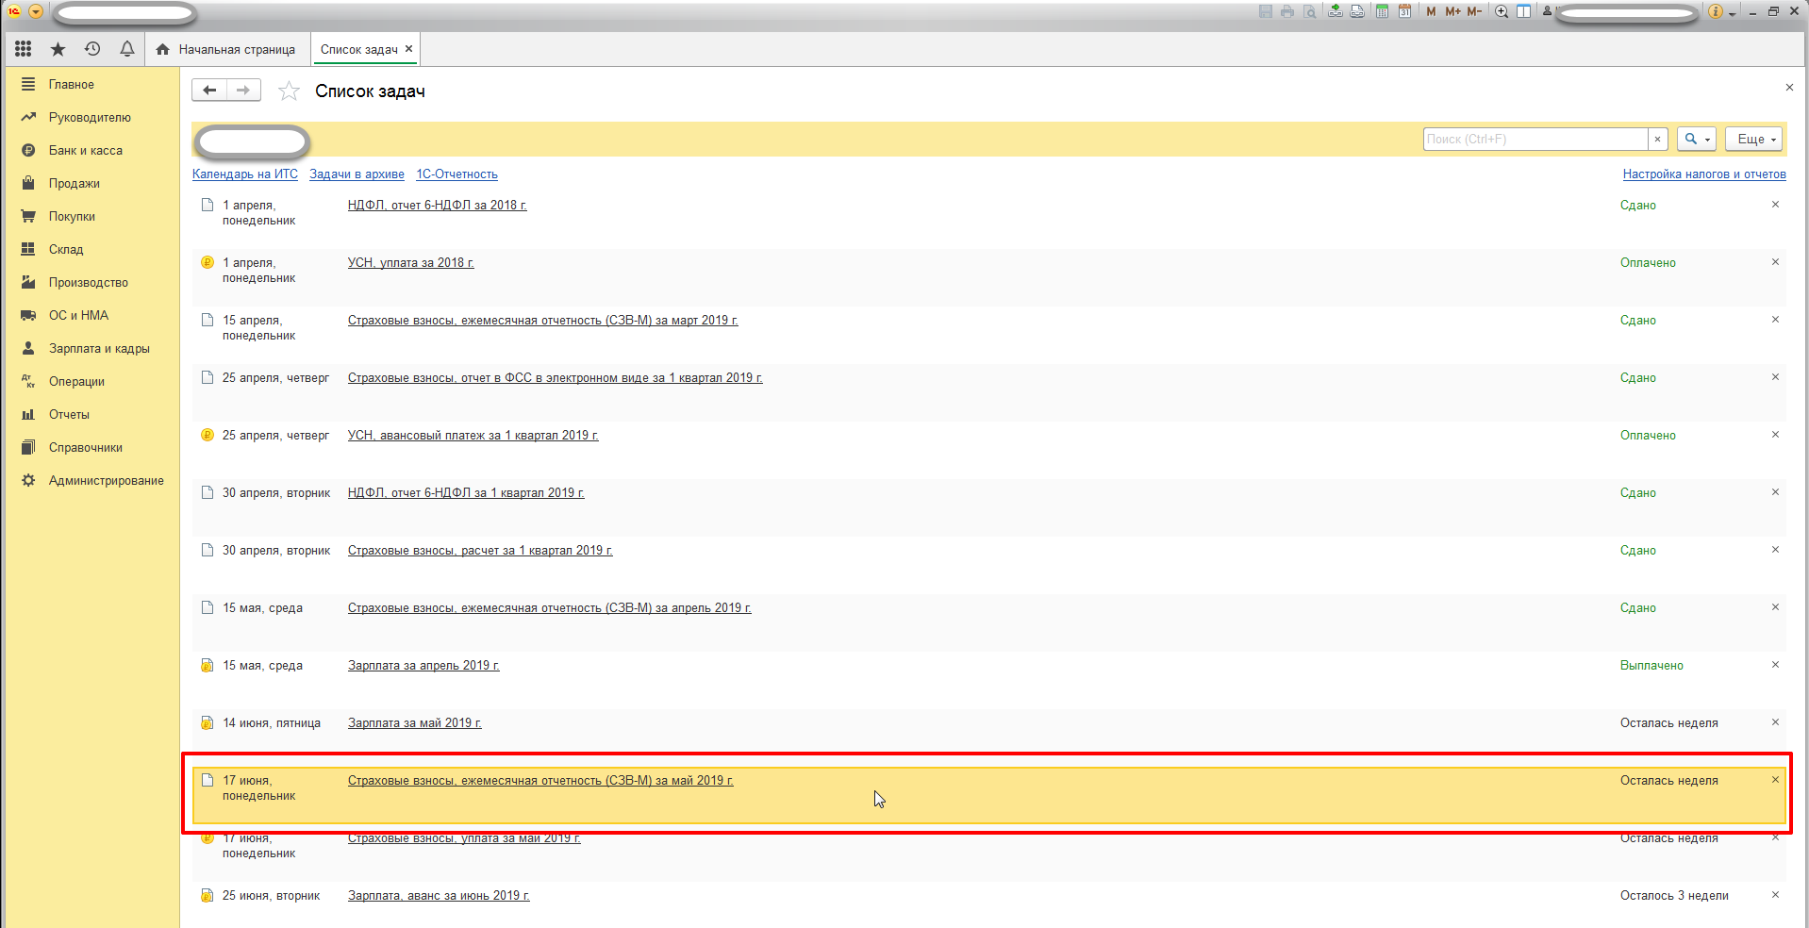This screenshot has width=1809, height=928.
Task: Switch to Начальная страница tab
Action: coord(226,49)
